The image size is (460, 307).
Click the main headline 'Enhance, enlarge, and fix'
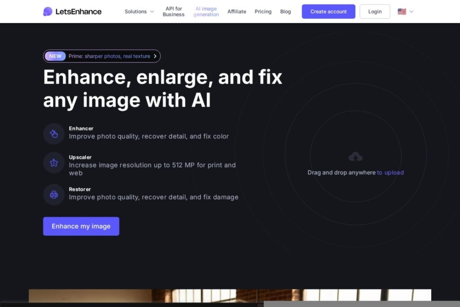[163, 77]
